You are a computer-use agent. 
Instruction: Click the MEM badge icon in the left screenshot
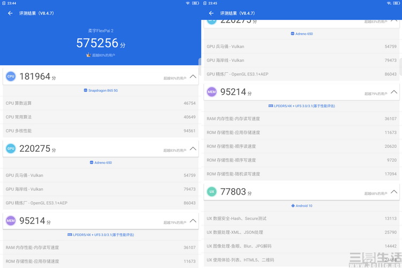click(11, 220)
